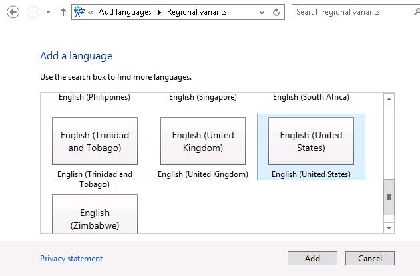The image size is (420, 276).
Task: Expand arrow after Add languages breadcrumb
Action: tap(159, 12)
